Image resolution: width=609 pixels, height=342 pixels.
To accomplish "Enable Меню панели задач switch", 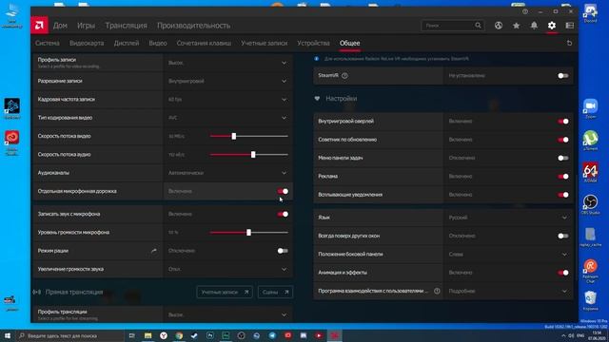I will click(563, 158).
